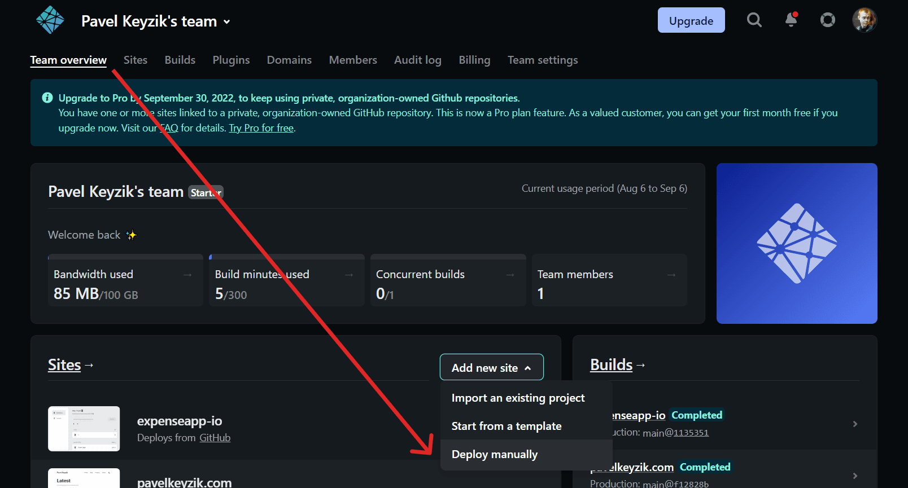Click the Current usage period text
Image resolution: width=908 pixels, height=488 pixels.
(604, 188)
